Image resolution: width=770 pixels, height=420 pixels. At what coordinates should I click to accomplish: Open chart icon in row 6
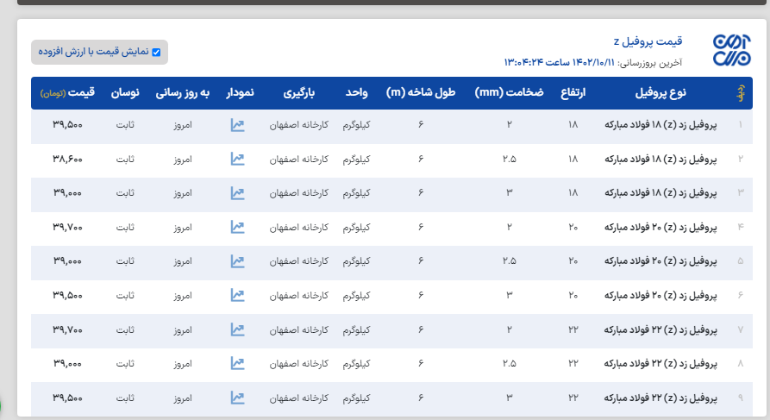click(x=238, y=295)
